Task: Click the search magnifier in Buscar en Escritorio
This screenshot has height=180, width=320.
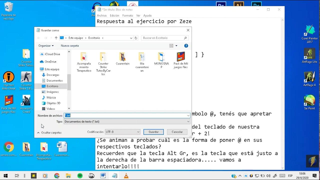Action: (185, 38)
